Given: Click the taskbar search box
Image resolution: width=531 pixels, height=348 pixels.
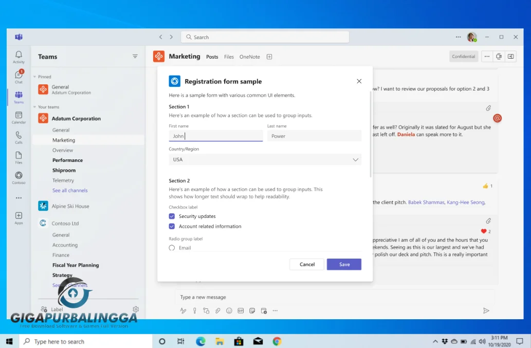Looking at the screenshot, I should click(x=85, y=341).
